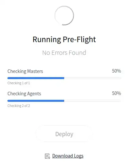Click the word Logs in Download Logs
The height and width of the screenshot is (164, 129).
click(x=79, y=156)
